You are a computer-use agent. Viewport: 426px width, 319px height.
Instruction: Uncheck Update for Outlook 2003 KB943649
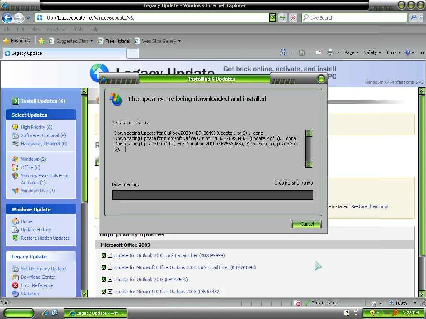[x=104, y=280]
